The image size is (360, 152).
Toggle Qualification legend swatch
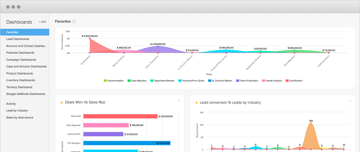pyautogui.click(x=287, y=81)
